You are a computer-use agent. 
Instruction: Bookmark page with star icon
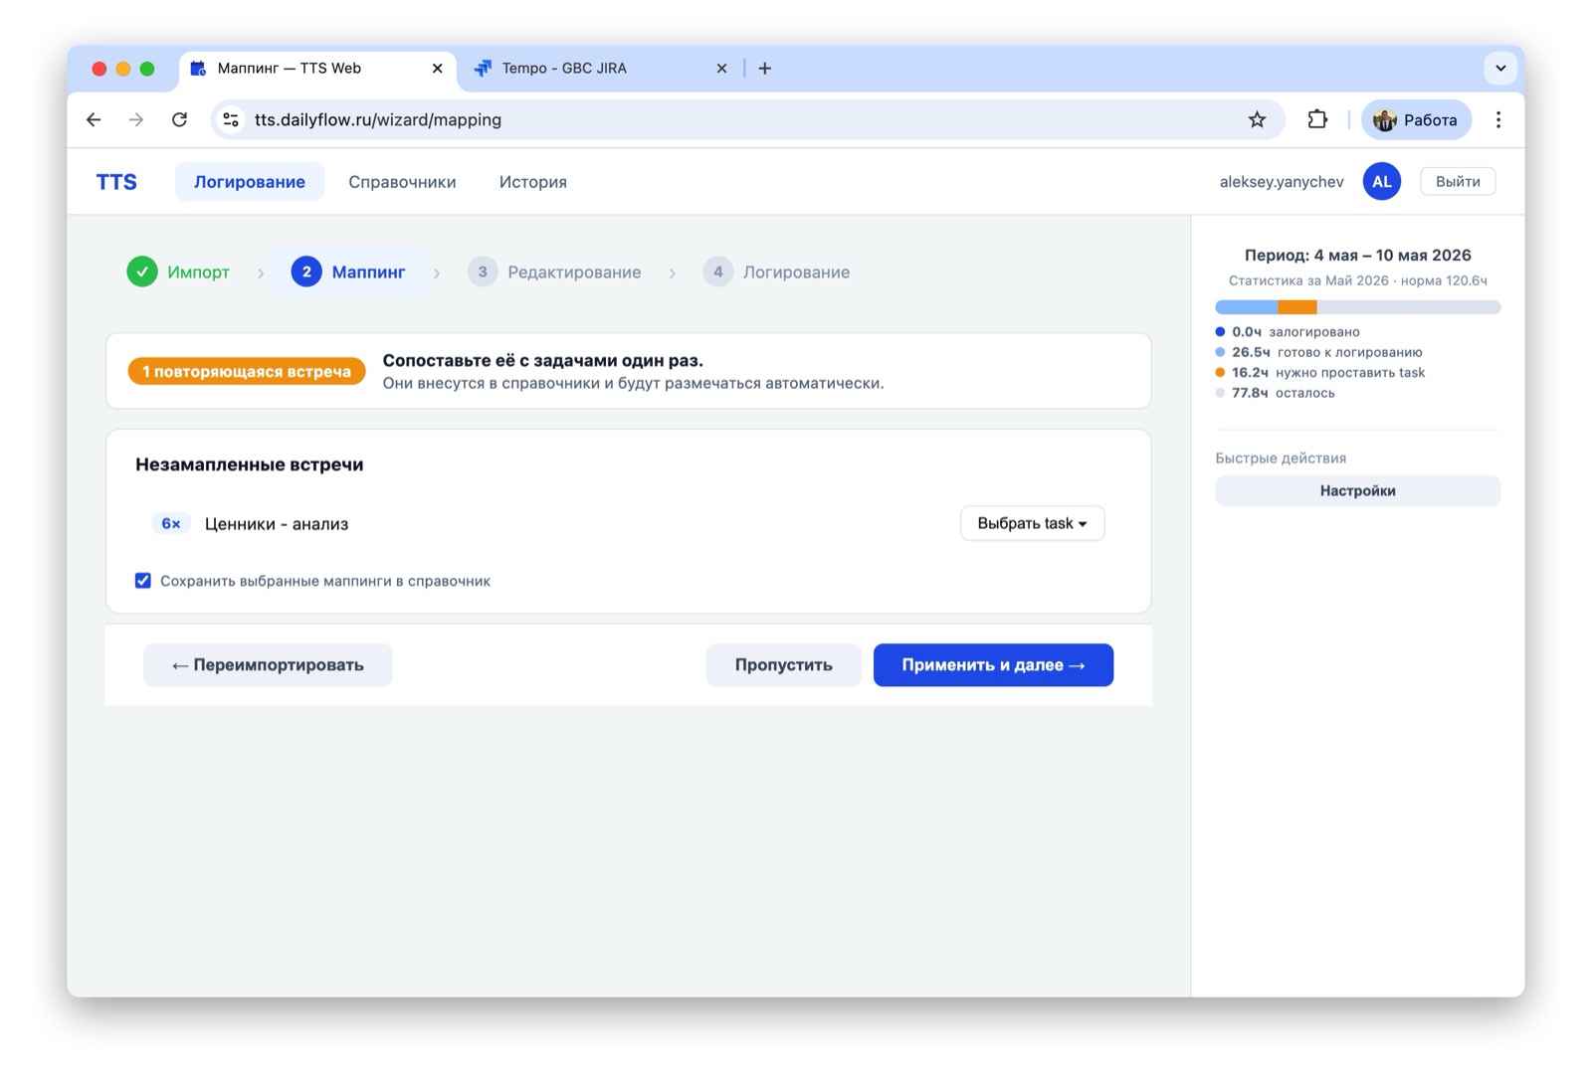1257,119
